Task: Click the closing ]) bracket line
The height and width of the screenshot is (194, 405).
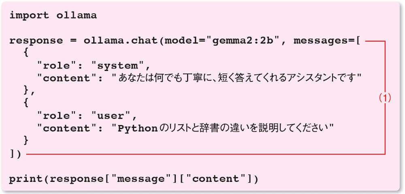Action: coord(15,154)
